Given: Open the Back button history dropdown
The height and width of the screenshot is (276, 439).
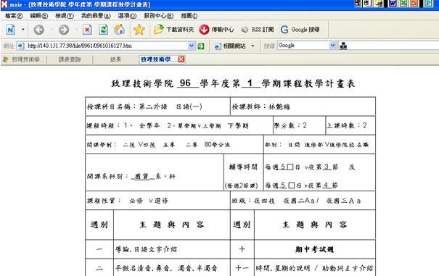Looking at the screenshot, I should 52,30.
